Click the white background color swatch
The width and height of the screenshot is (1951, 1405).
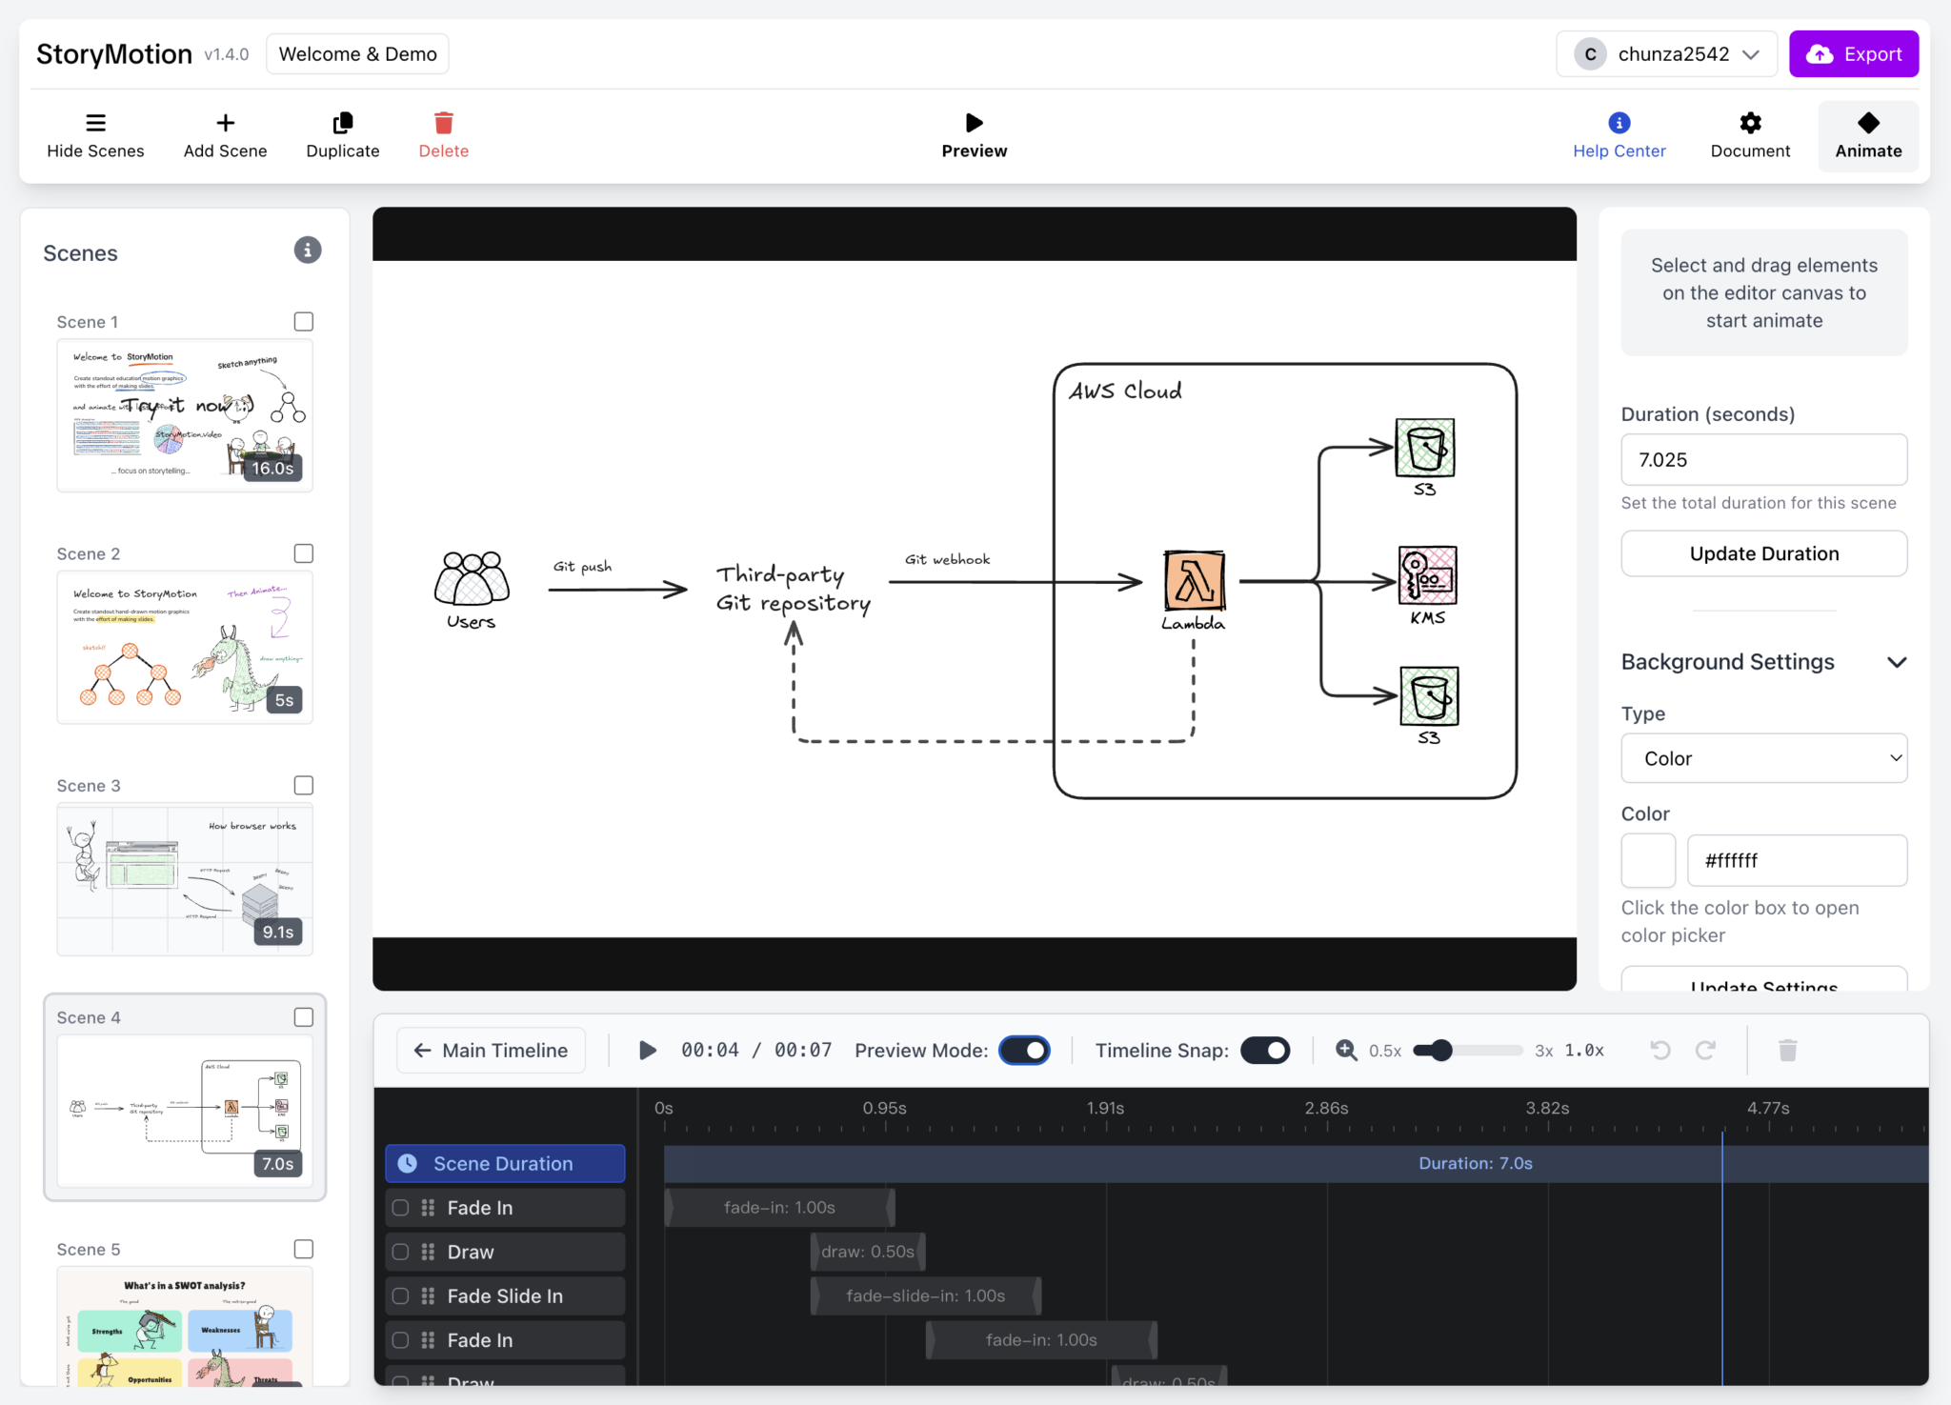pos(1648,860)
